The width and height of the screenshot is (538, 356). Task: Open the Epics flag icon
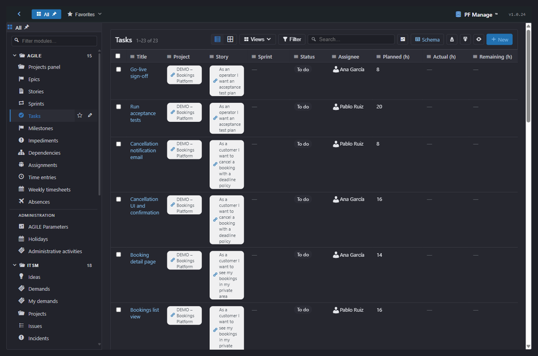(x=22, y=79)
